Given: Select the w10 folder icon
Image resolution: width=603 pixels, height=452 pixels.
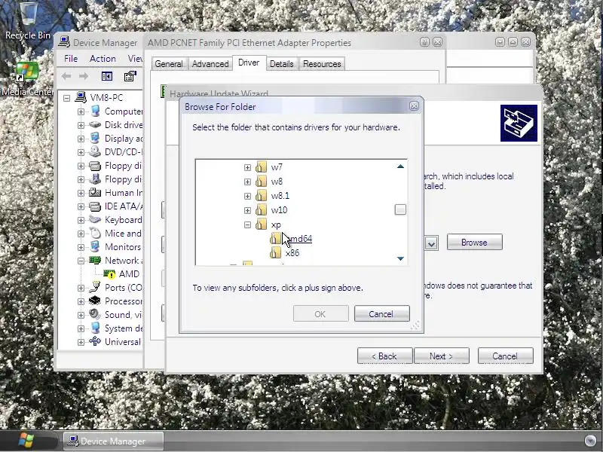Looking at the screenshot, I should coord(261,209).
